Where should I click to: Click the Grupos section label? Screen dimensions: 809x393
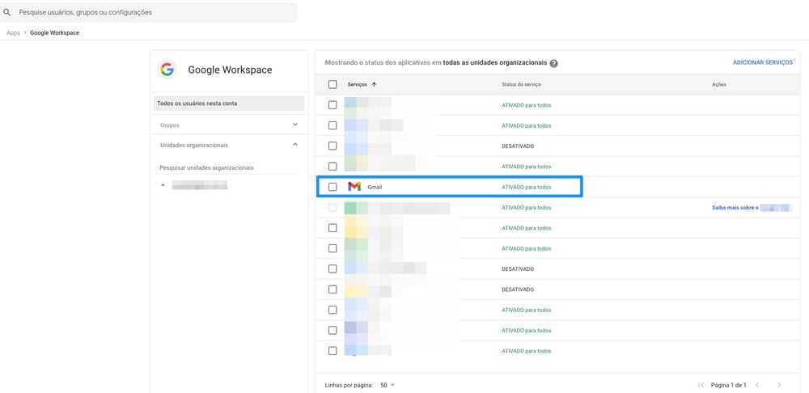[170, 125]
